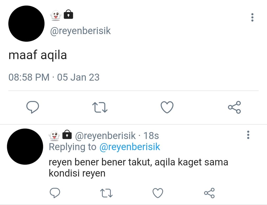The width and height of the screenshot is (267, 205).
Task: Open the blue @reyenberisik mention link
Action: pyautogui.click(x=130, y=147)
